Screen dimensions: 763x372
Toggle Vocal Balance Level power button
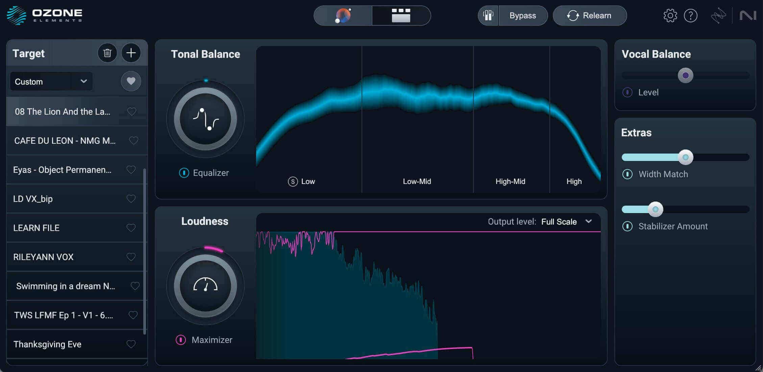(x=627, y=92)
